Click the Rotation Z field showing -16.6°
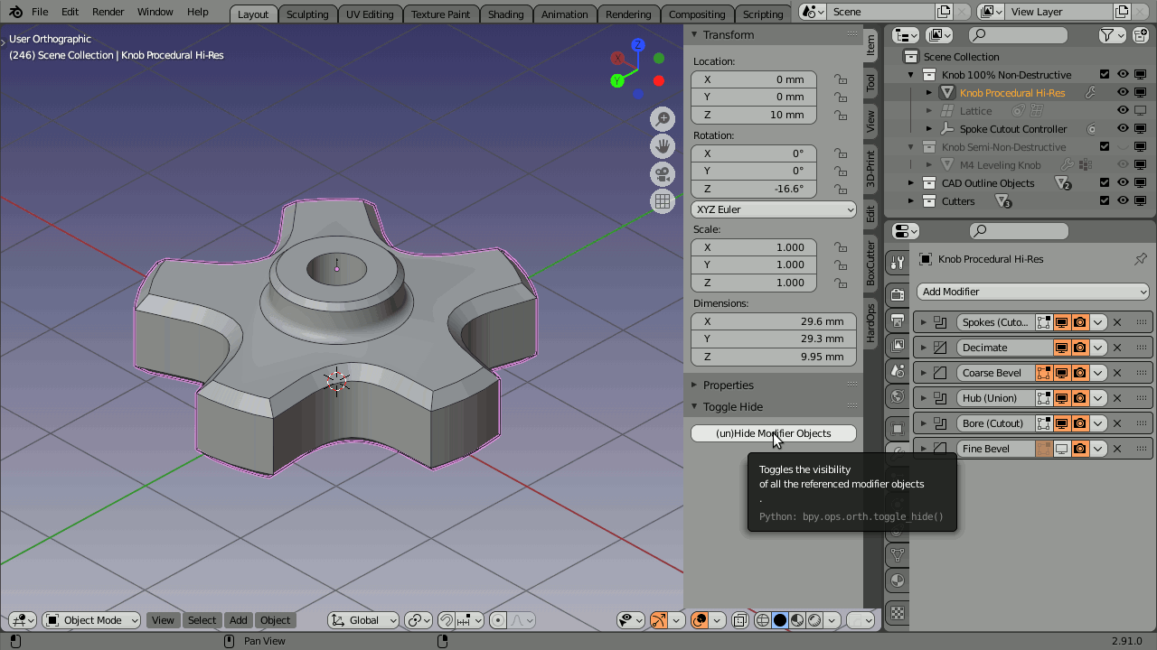 click(x=753, y=188)
